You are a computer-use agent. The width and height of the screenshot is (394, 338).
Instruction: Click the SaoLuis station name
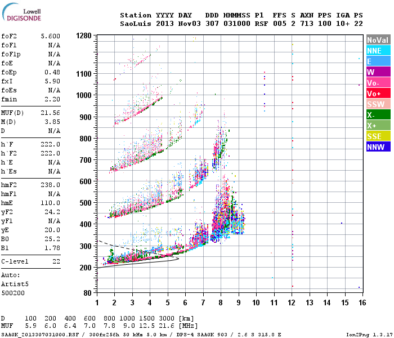136,24
